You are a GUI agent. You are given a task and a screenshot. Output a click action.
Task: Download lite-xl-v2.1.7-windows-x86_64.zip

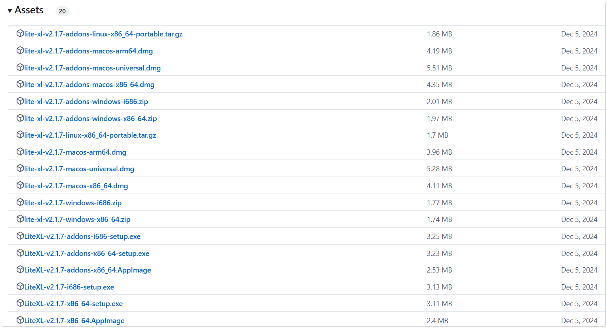tap(77, 219)
